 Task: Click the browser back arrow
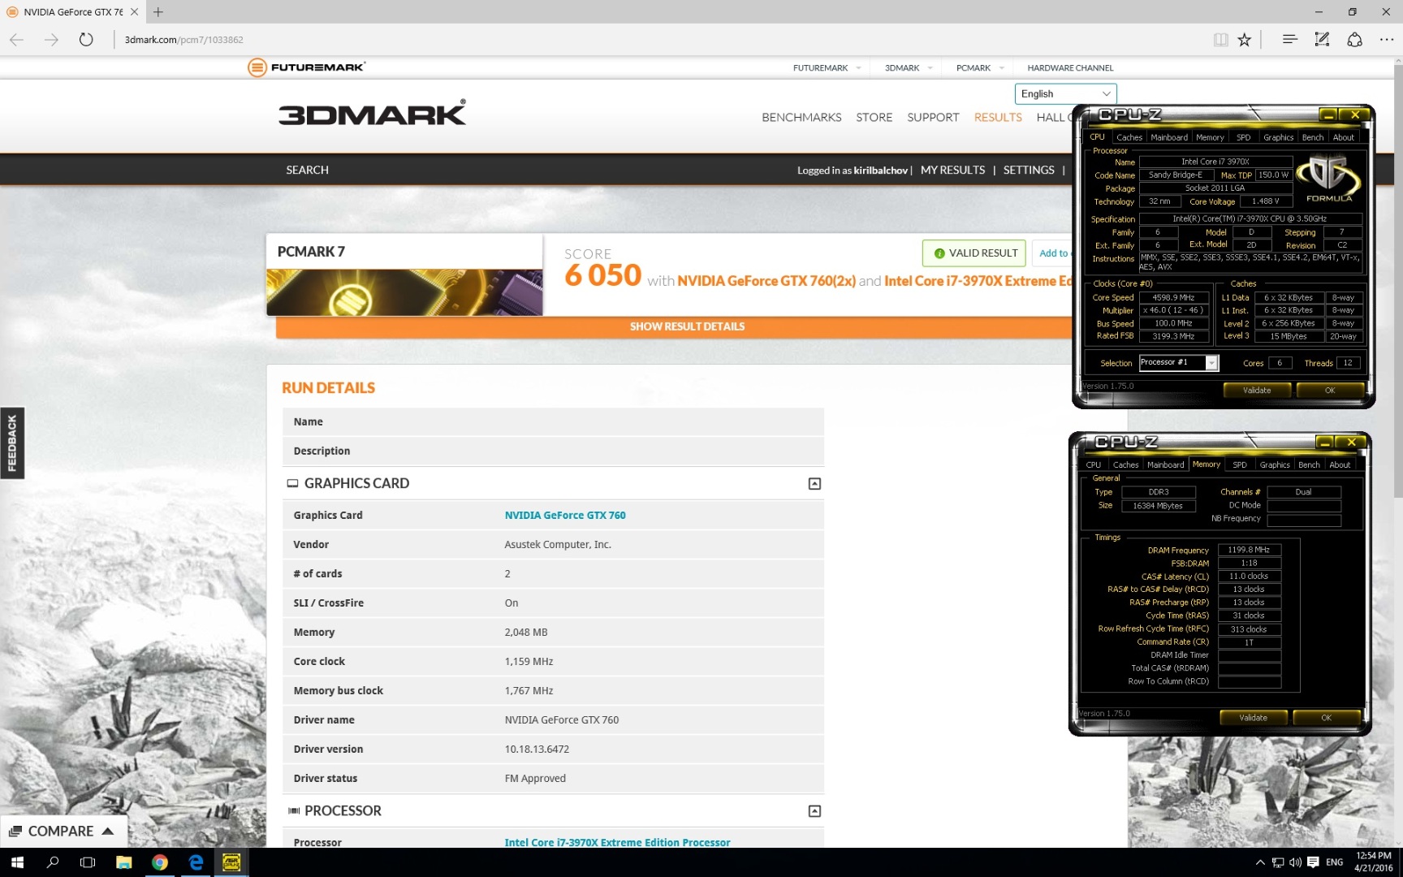17,40
